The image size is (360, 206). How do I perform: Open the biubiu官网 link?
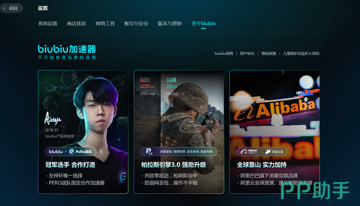point(224,54)
